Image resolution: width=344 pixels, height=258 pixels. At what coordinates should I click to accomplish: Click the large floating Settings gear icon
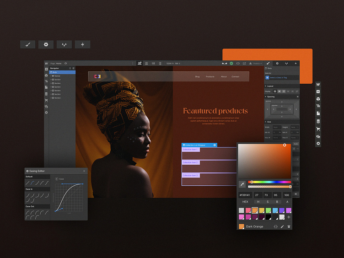[46, 44]
